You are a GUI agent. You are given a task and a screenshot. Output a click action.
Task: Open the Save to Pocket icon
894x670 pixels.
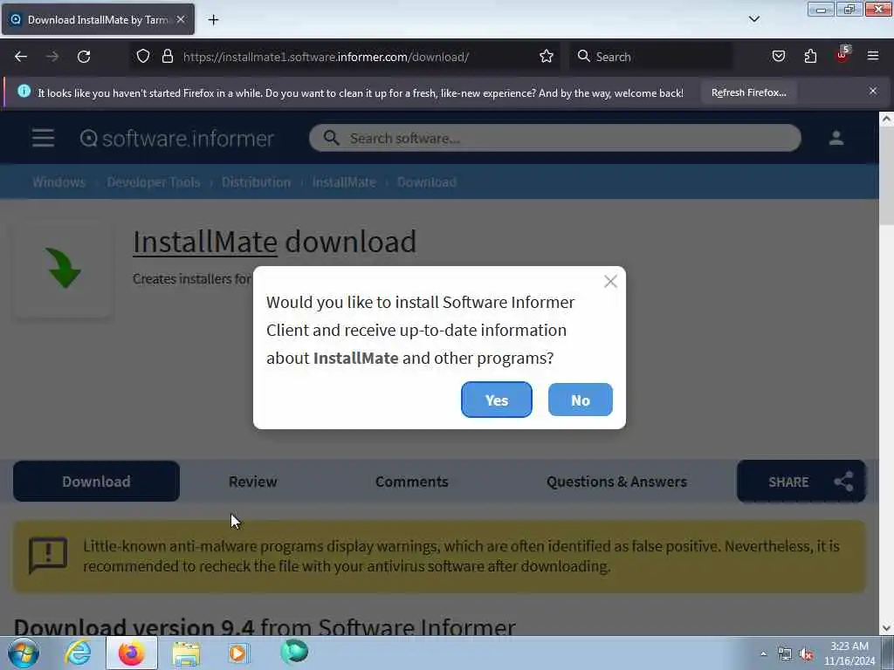778,57
